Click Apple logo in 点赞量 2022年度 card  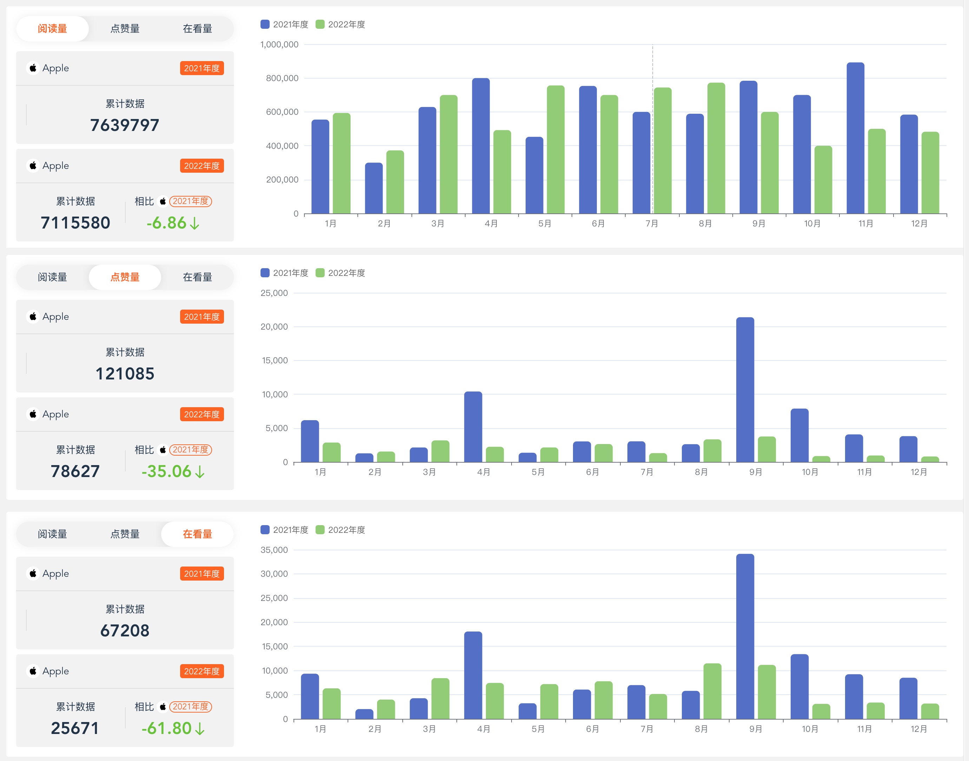coord(33,414)
